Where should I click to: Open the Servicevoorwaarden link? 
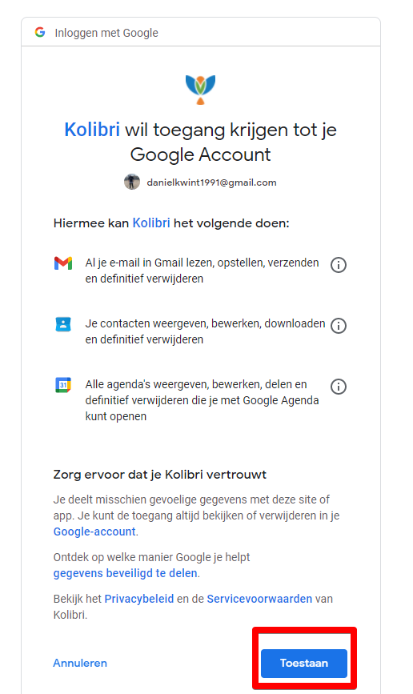[x=259, y=599]
